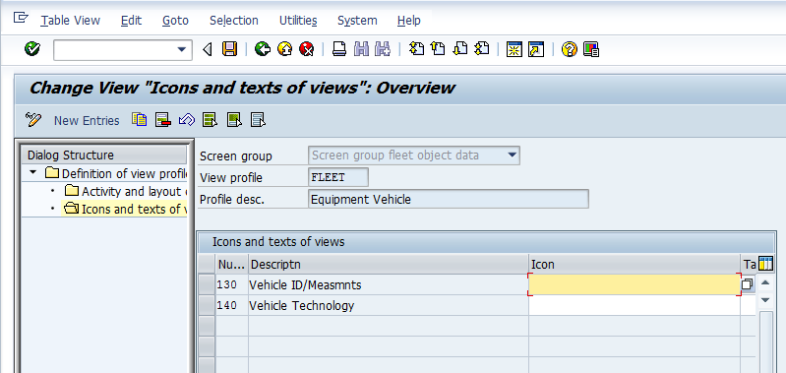The height and width of the screenshot is (373, 786).
Task: Click the Select All icon
Action: tap(211, 120)
